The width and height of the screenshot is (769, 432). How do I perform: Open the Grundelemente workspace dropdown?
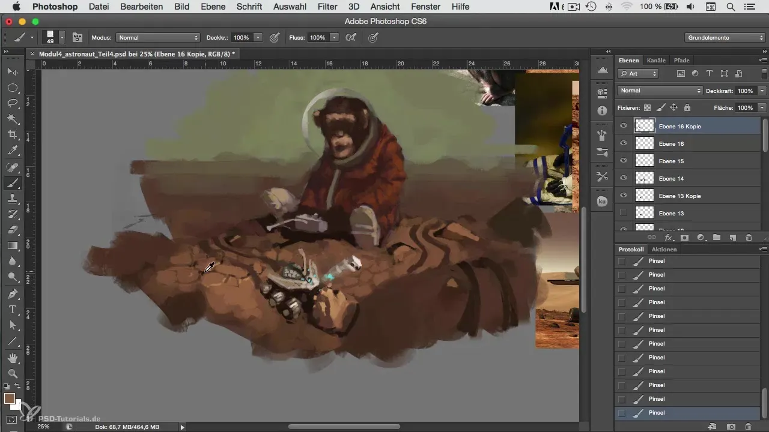725,37
